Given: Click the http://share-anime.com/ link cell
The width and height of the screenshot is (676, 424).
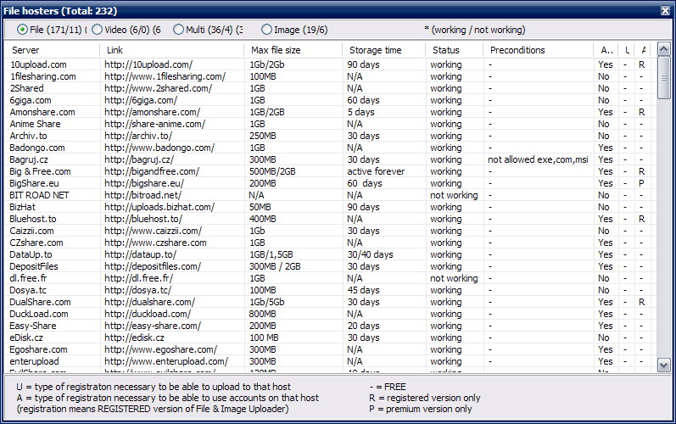Looking at the screenshot, I should pyautogui.click(x=154, y=124).
